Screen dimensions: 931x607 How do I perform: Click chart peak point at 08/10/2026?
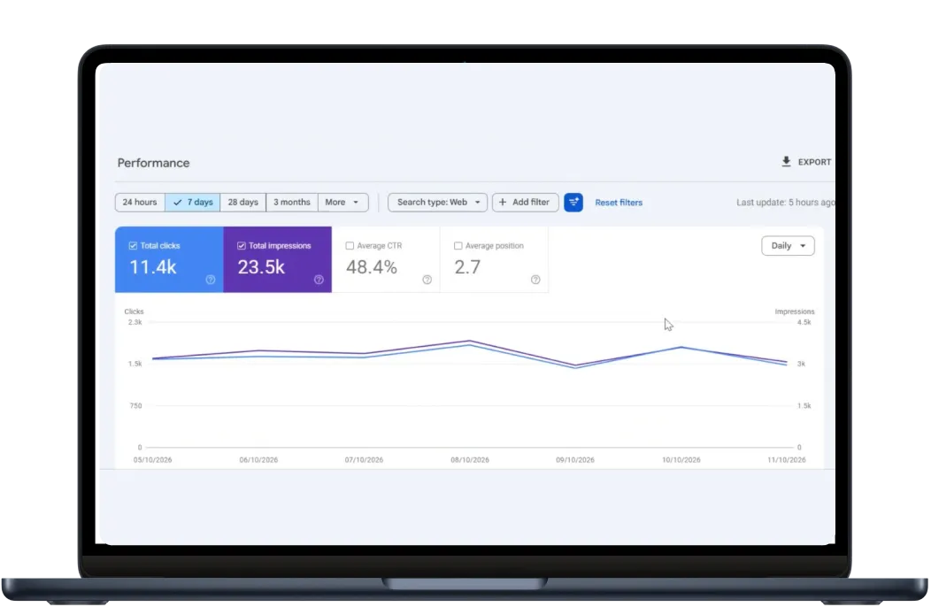click(470, 342)
